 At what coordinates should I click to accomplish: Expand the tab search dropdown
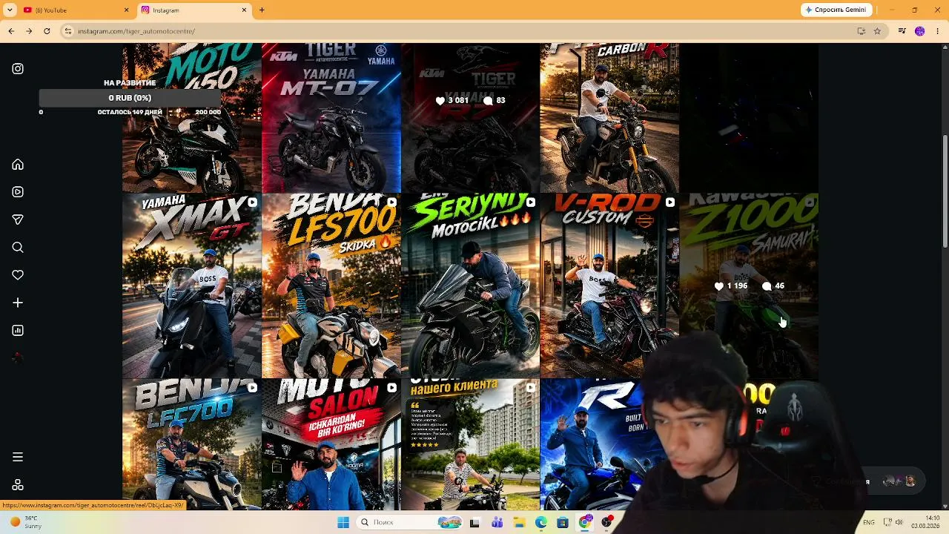10,10
